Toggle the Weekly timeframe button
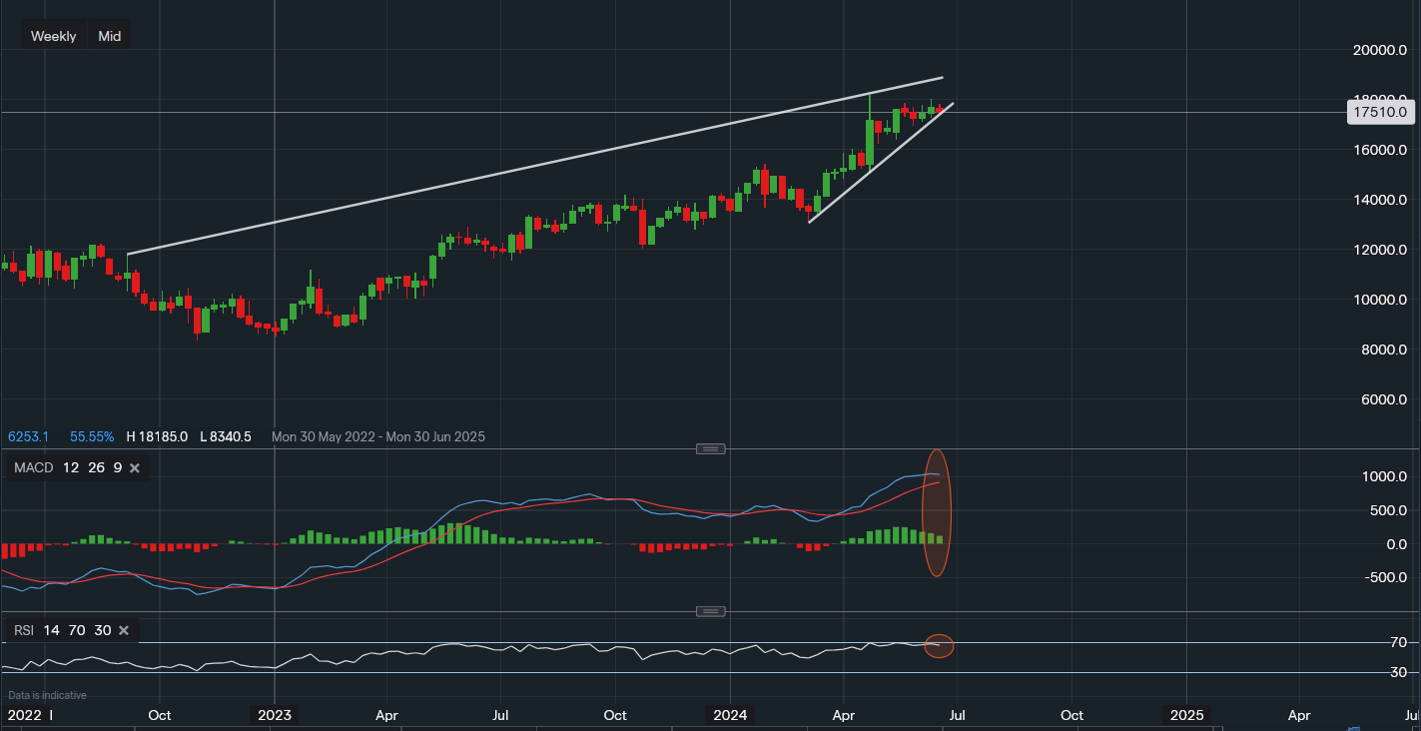 [52, 35]
